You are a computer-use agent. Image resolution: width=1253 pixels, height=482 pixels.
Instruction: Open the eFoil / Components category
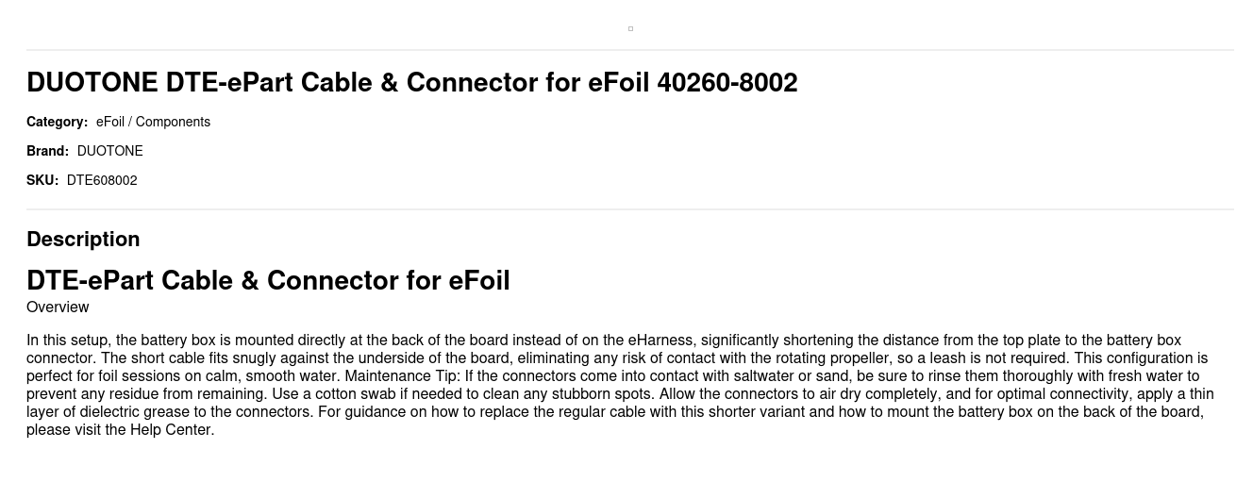pos(153,122)
